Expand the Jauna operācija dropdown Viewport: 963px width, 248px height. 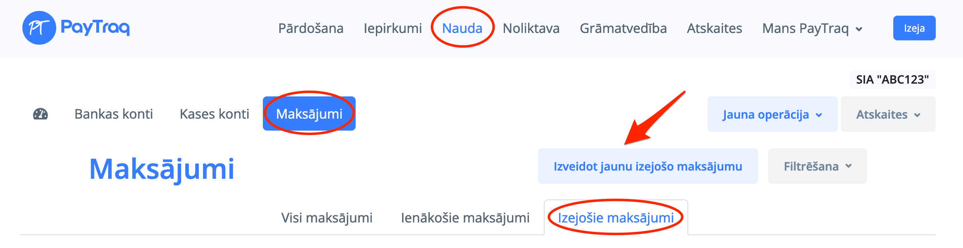click(x=772, y=115)
